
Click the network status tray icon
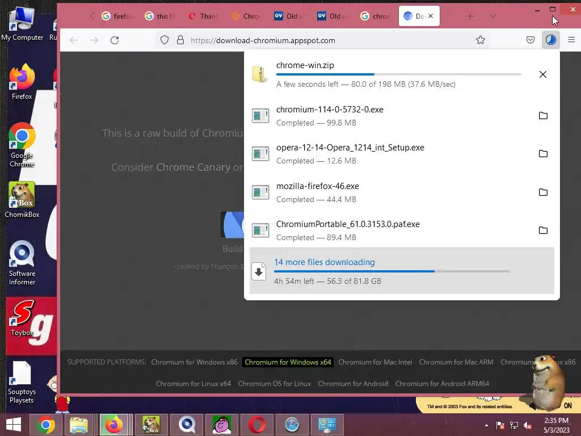[514, 425]
